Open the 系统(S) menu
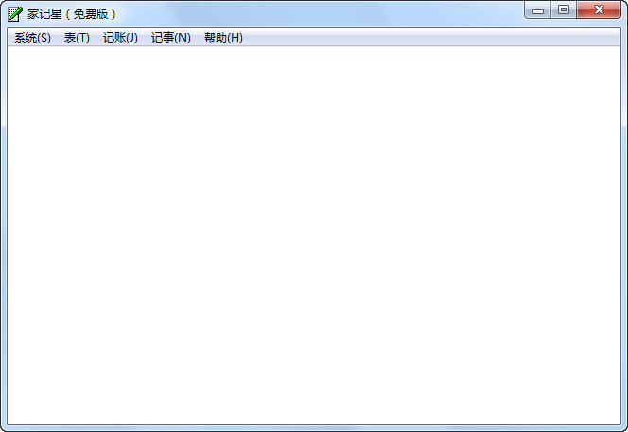The height and width of the screenshot is (432, 628). click(32, 38)
